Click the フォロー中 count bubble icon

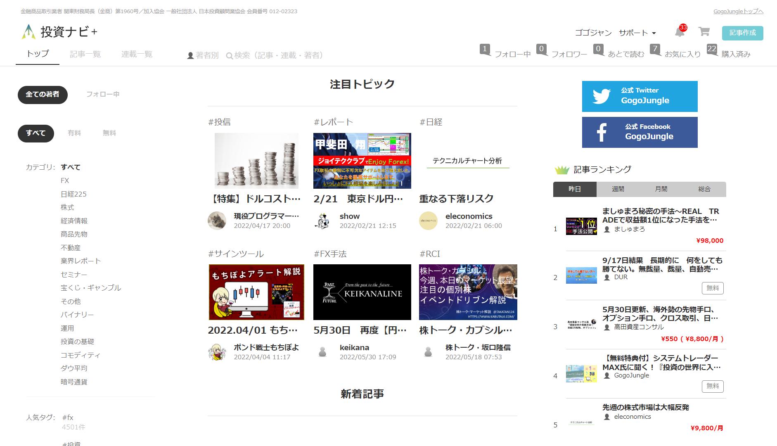[x=485, y=50]
